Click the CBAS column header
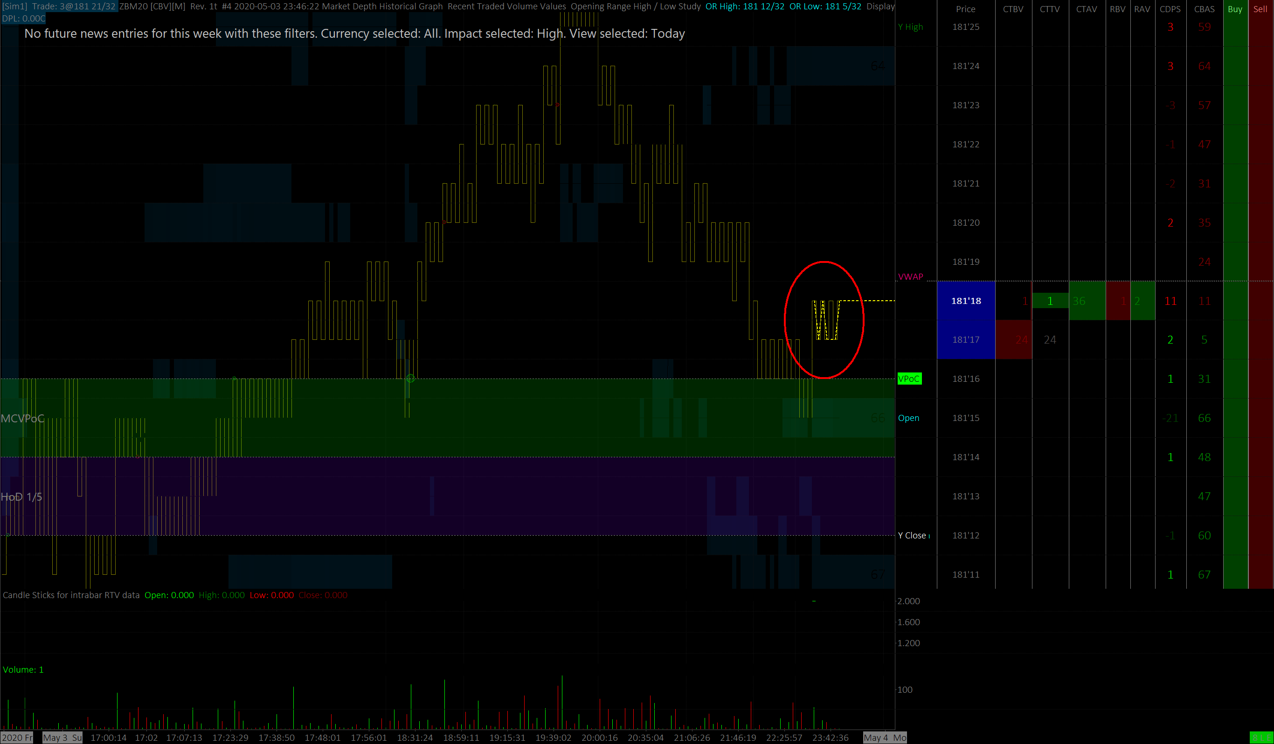The image size is (1274, 744). click(1204, 9)
